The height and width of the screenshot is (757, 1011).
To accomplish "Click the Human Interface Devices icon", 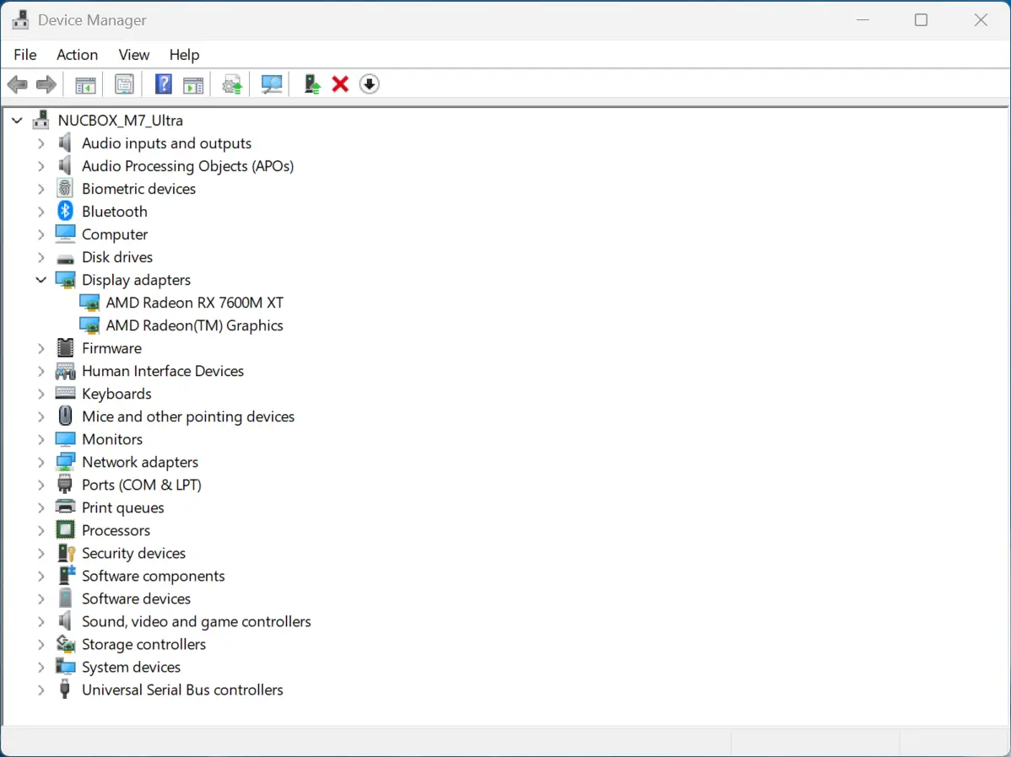I will tap(65, 370).
